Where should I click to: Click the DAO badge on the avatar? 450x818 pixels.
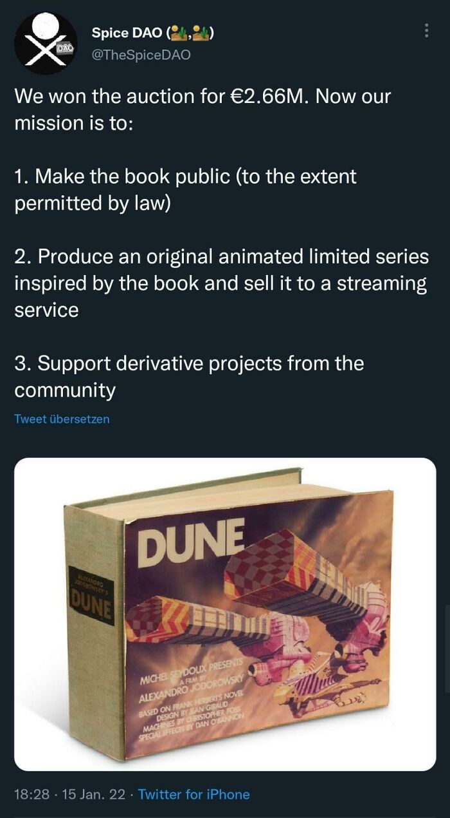click(65, 49)
